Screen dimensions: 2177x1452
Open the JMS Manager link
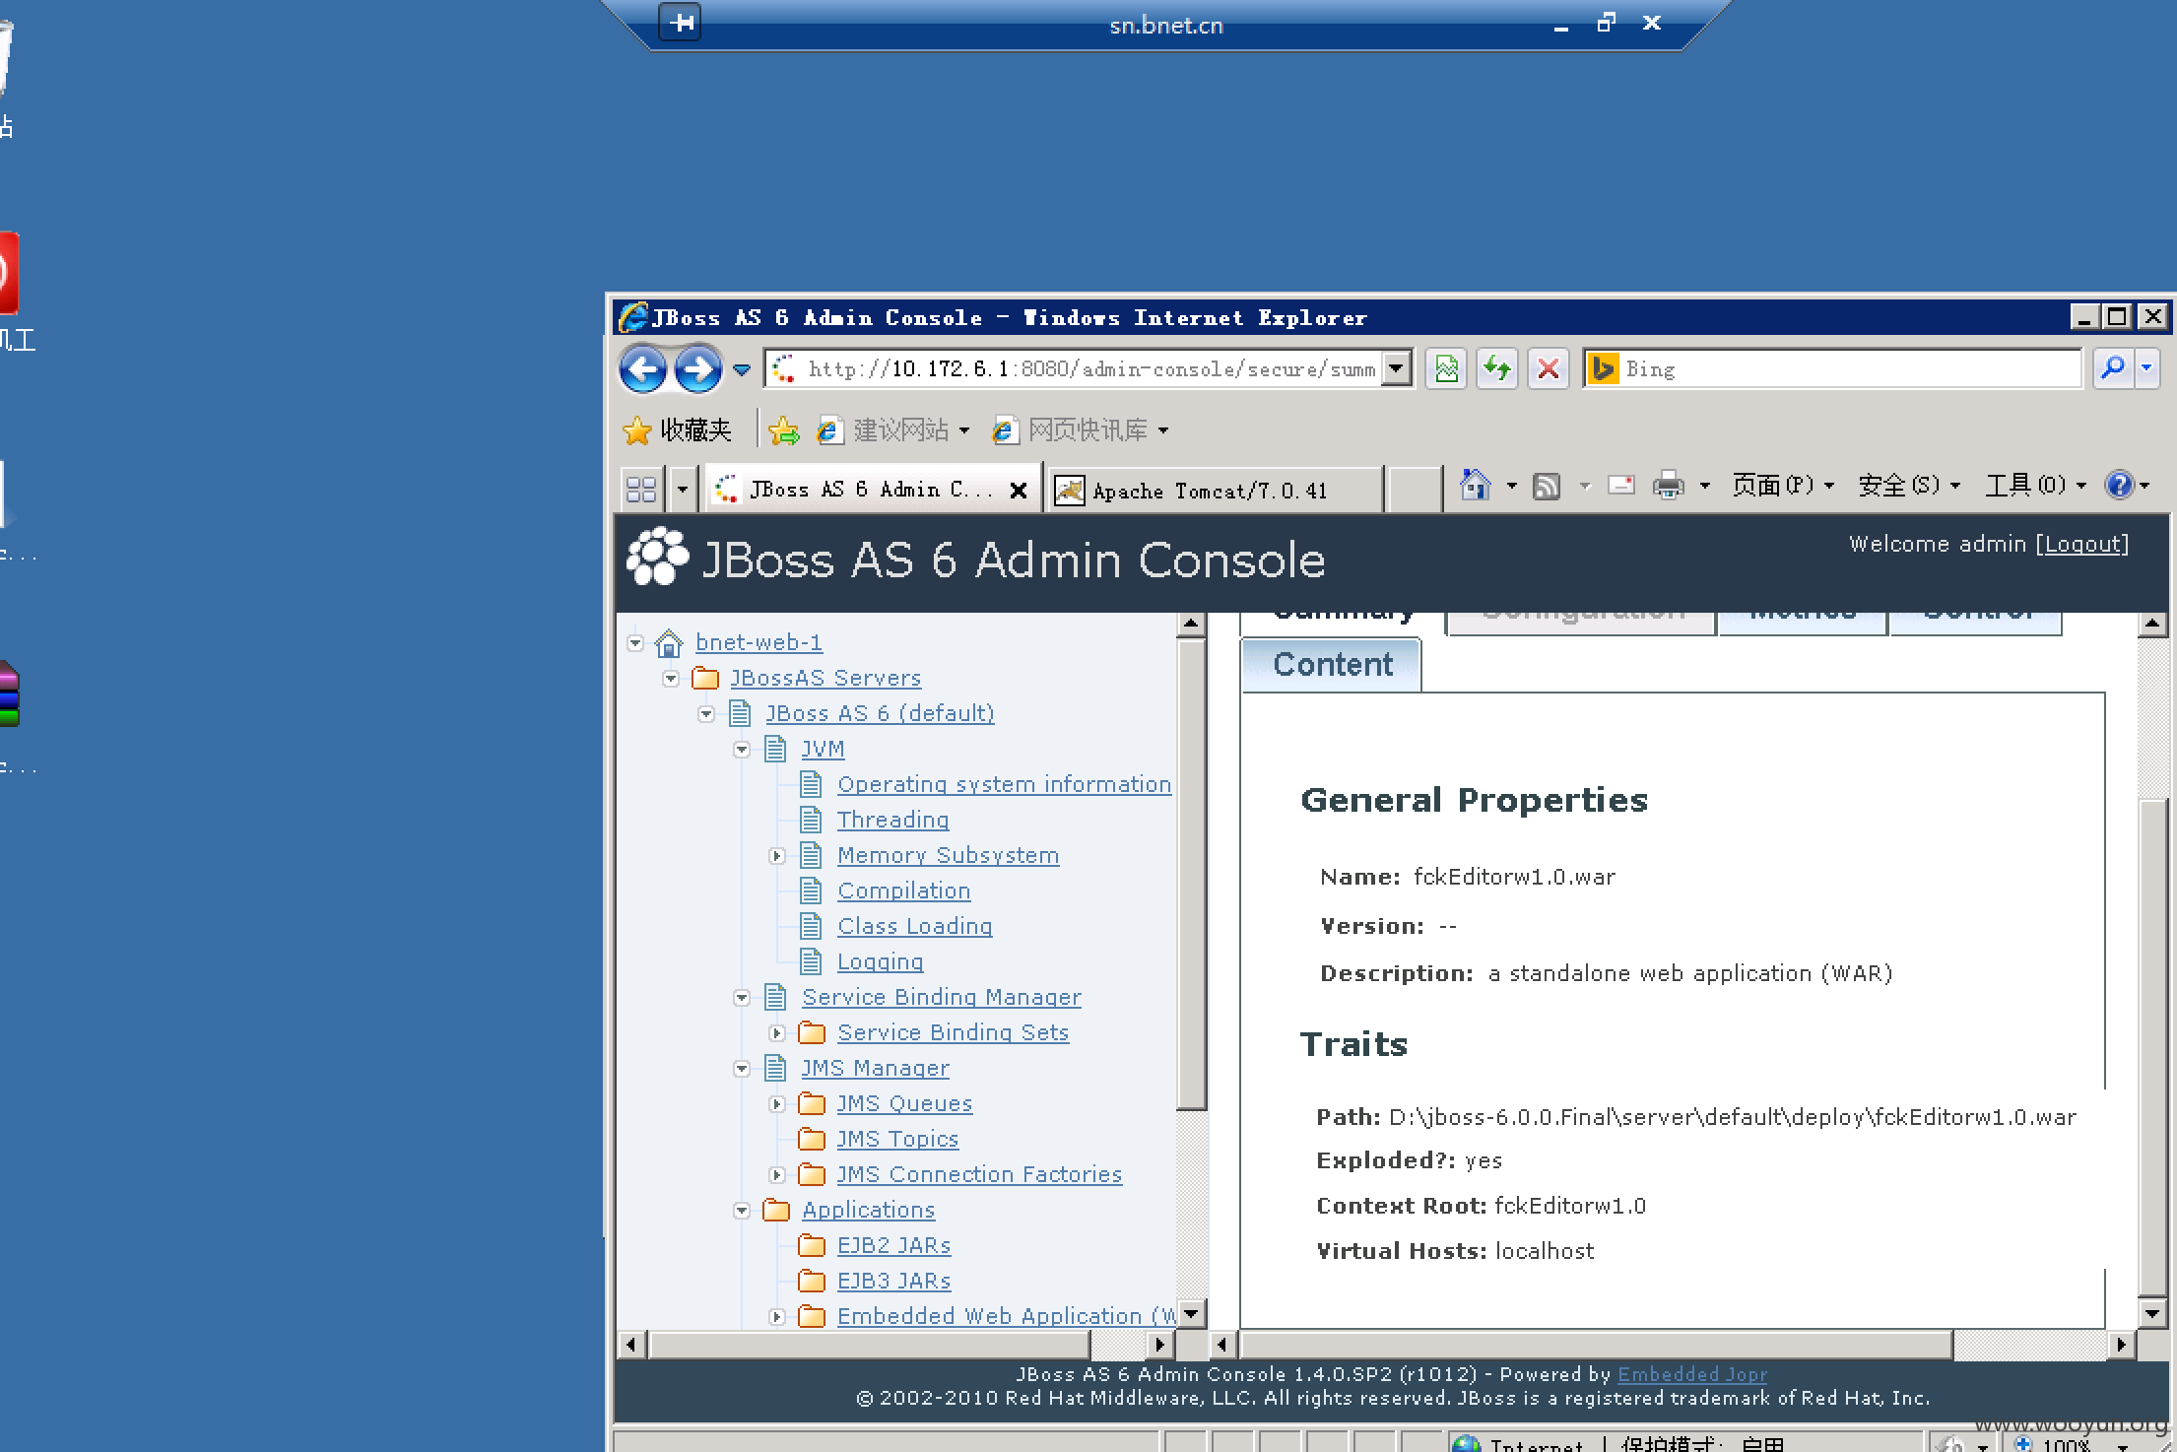click(875, 1068)
